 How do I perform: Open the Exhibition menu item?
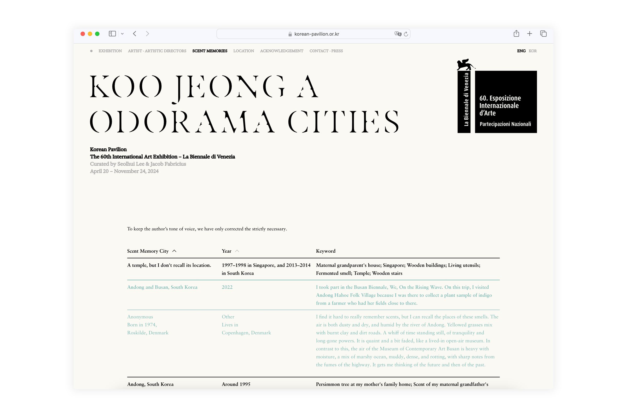[x=110, y=51]
